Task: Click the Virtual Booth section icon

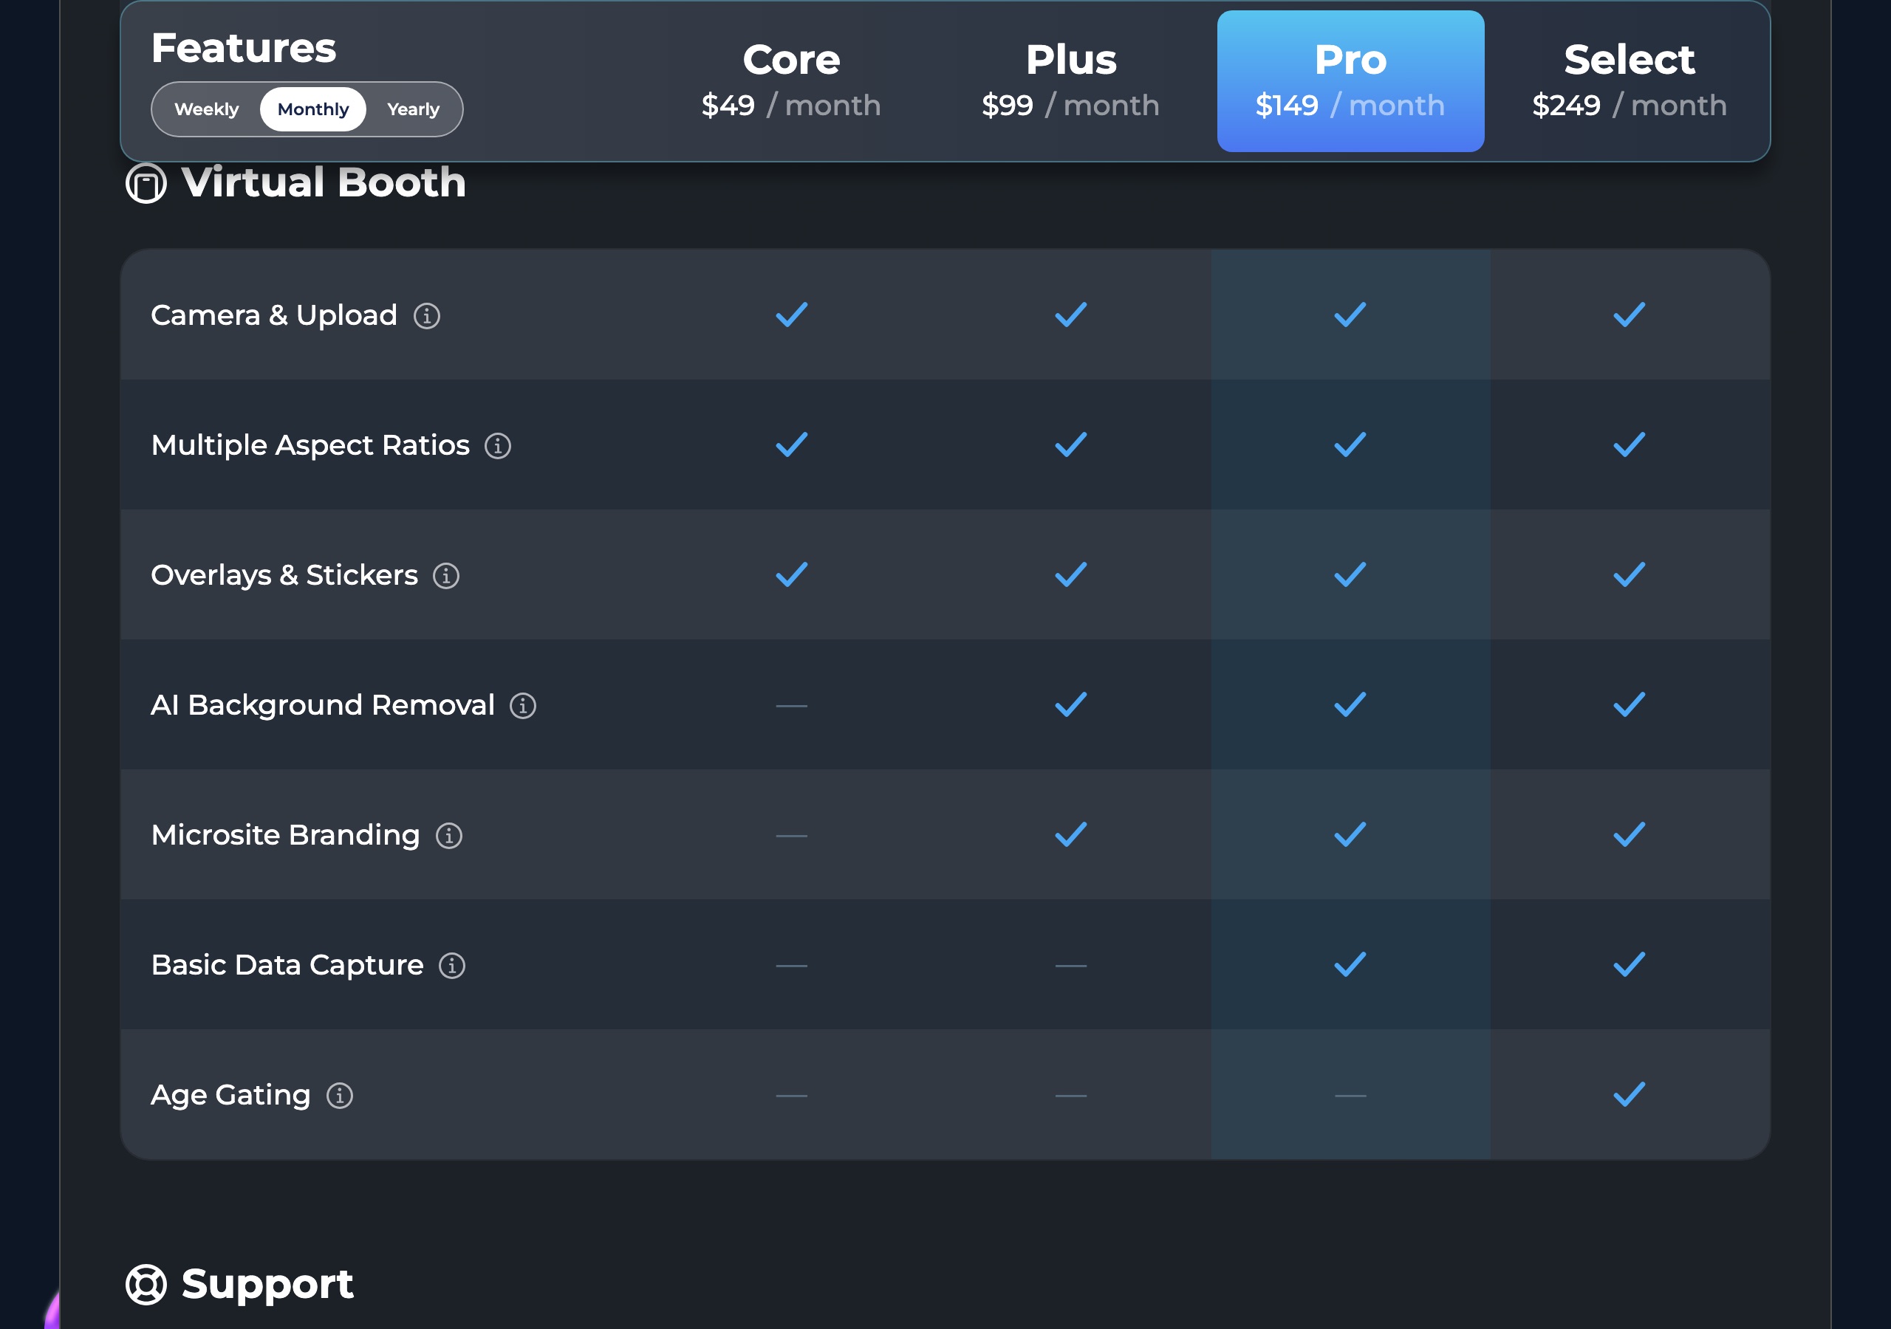Action: point(146,183)
